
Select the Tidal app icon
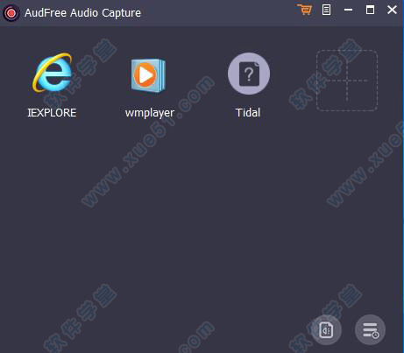(249, 74)
